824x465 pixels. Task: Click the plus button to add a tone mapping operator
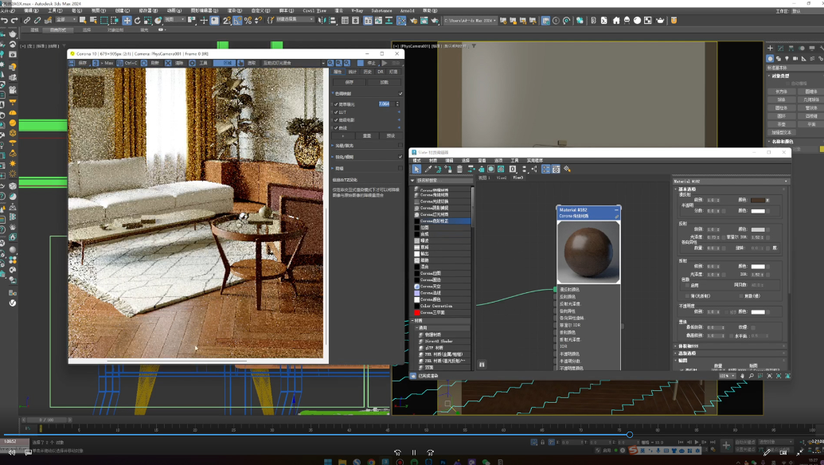(343, 135)
